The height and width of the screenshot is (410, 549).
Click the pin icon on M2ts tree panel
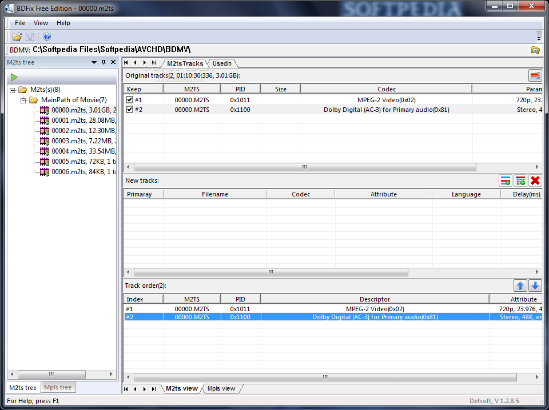click(104, 62)
